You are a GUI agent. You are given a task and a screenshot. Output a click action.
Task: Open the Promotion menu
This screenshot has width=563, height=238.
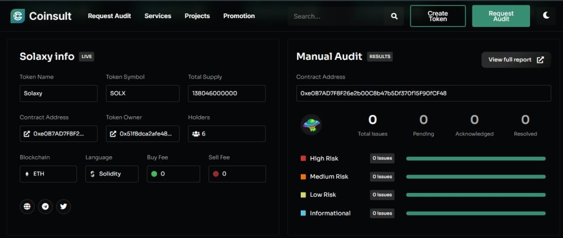239,16
